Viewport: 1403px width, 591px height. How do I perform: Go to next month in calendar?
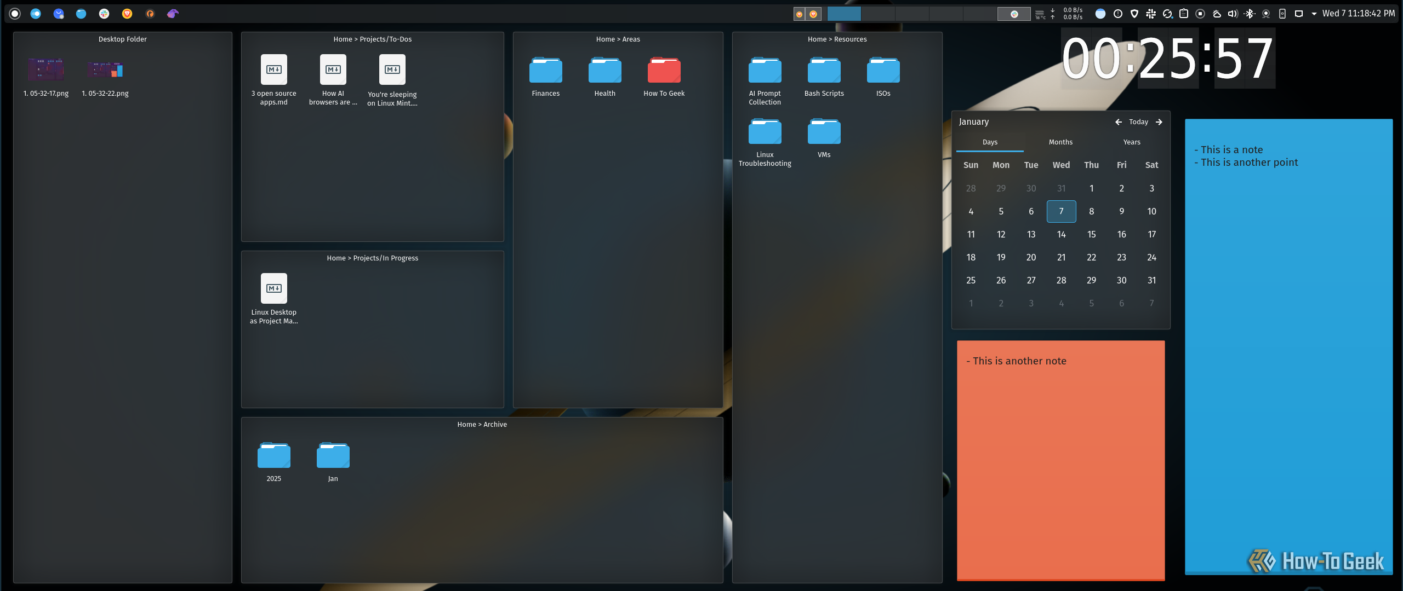(1159, 122)
